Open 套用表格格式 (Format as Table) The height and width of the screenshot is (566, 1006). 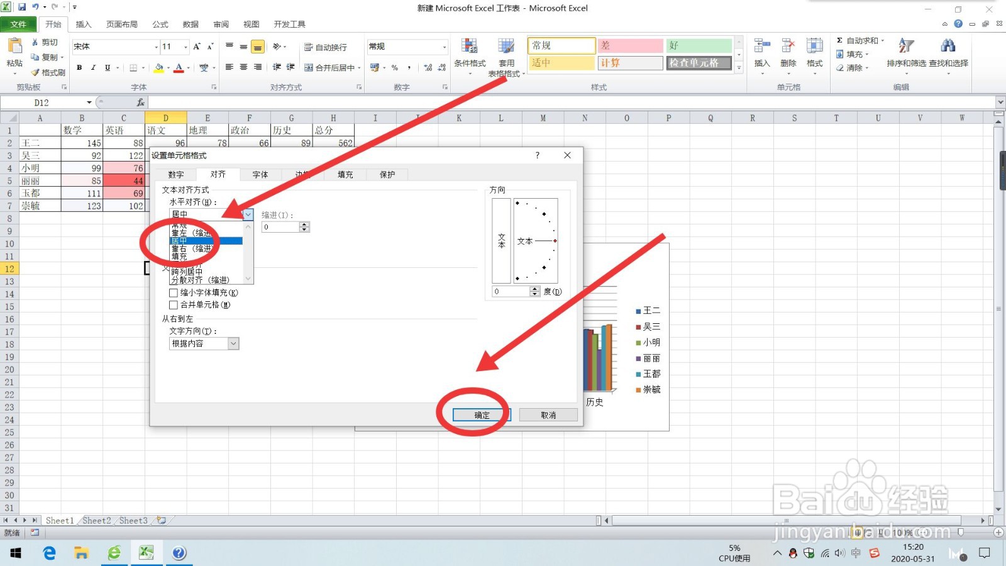pos(506,57)
